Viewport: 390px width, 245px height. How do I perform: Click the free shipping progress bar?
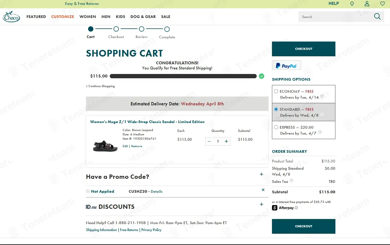tap(183, 76)
